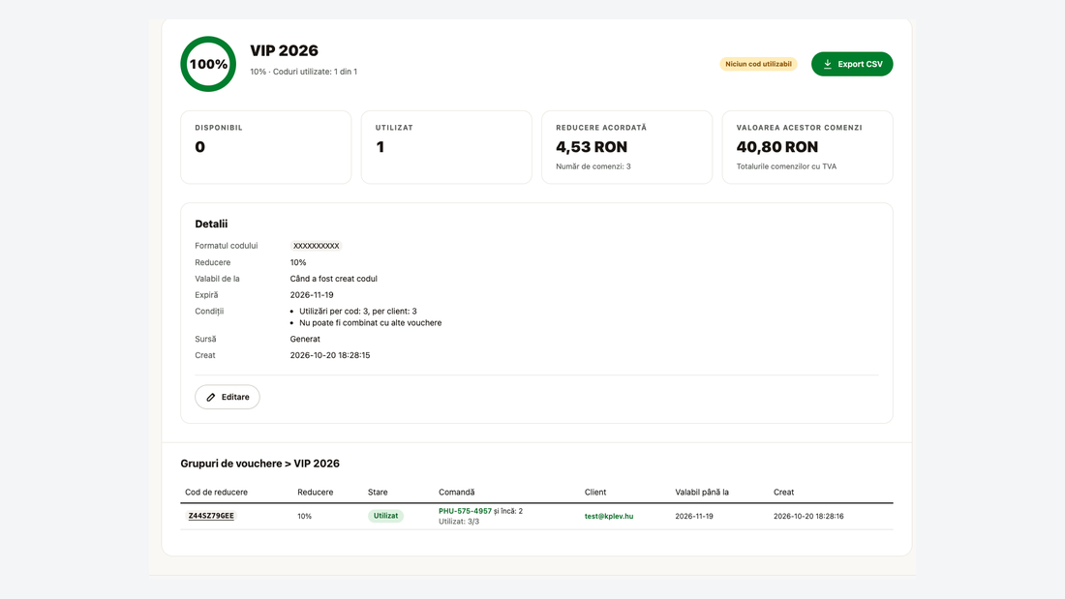Viewport: 1065px width, 599px height.
Task: Click 'Grupuri de vouchere > VIP 2026' heading
Action: coord(260,464)
